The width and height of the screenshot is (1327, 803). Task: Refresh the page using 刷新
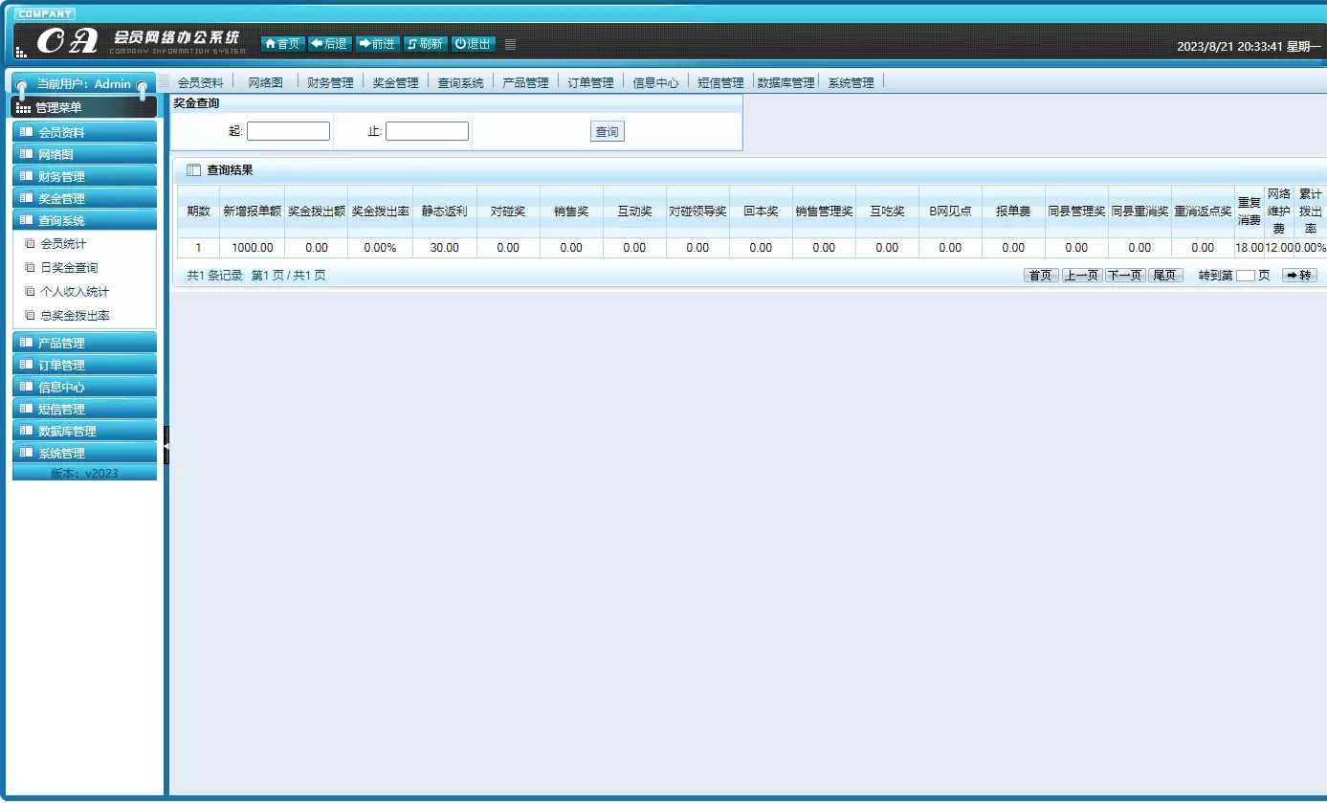[x=425, y=44]
